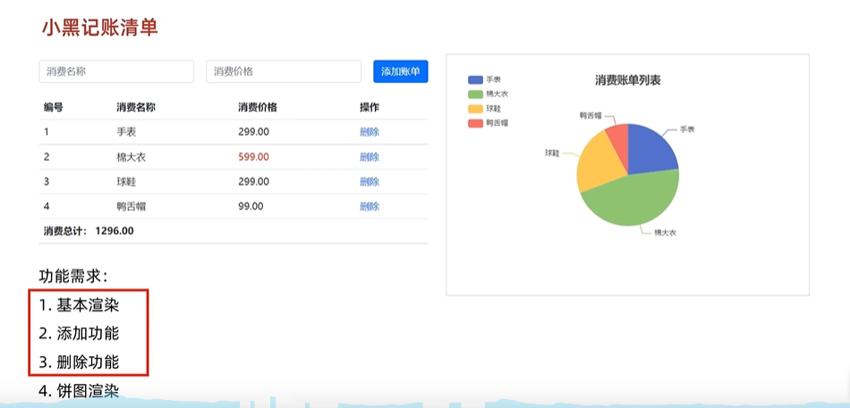Click the text 2. 添加功能

(79, 333)
